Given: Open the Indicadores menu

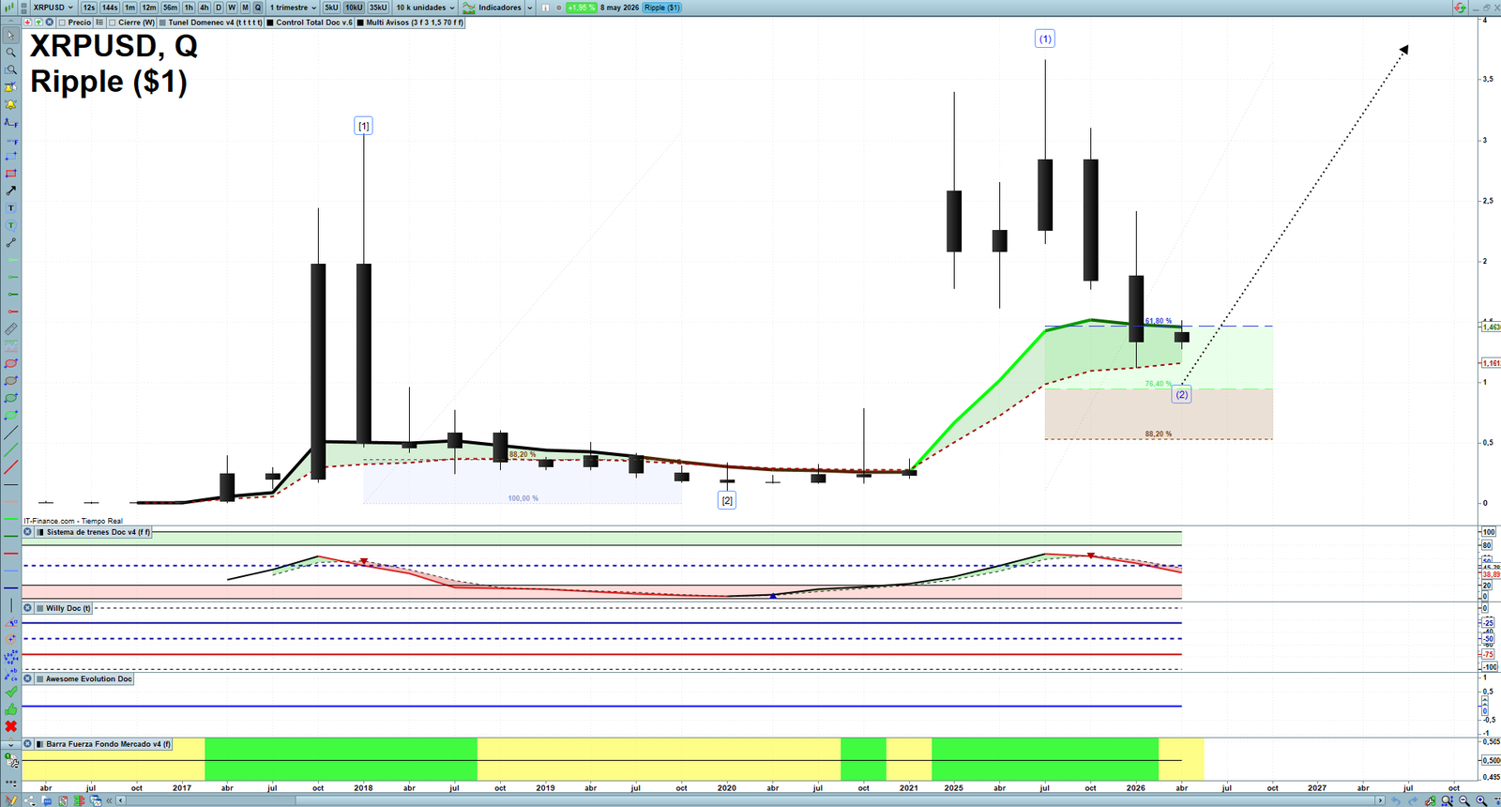Looking at the screenshot, I should (493, 8).
